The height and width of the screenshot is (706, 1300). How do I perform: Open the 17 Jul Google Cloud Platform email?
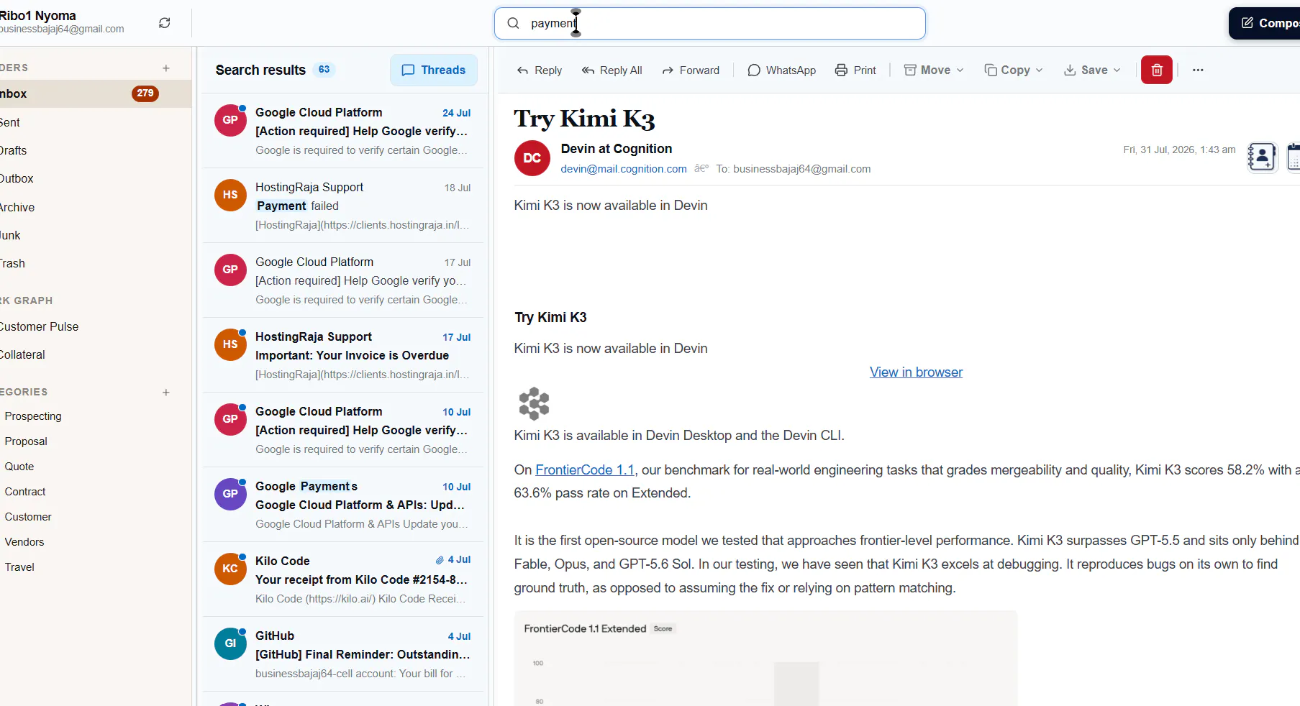click(342, 280)
